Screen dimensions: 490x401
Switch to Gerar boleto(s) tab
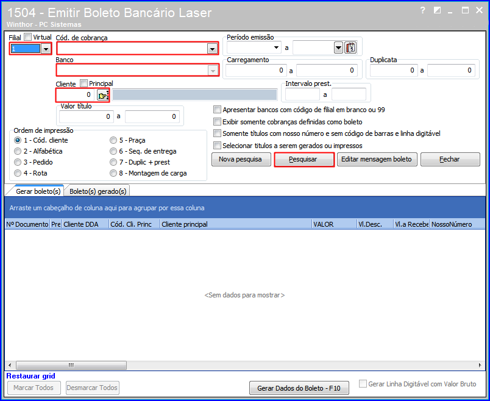click(x=38, y=191)
